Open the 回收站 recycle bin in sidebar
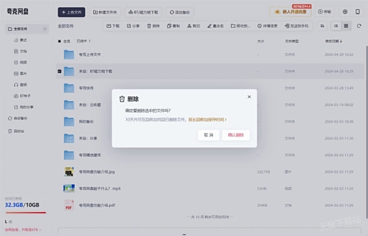Viewport: 368px width, 236px height. (16, 131)
